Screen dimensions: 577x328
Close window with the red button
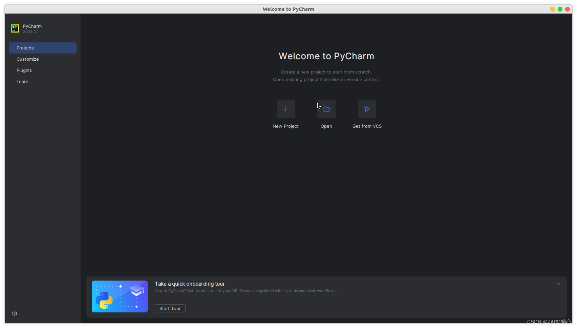pyautogui.click(x=568, y=9)
